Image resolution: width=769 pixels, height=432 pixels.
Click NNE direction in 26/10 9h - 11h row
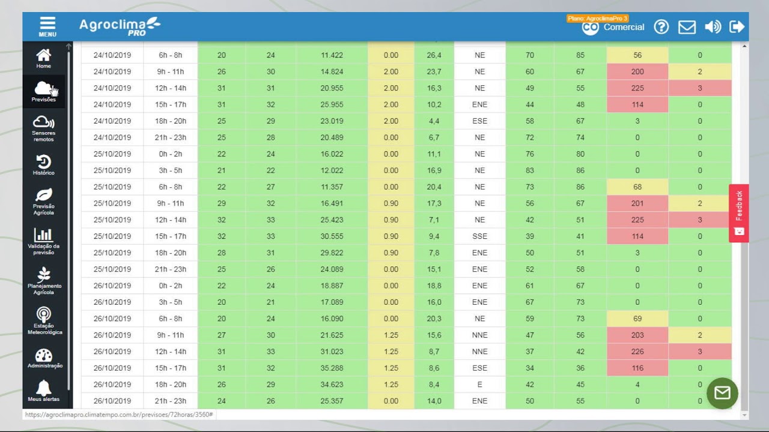pos(479,335)
